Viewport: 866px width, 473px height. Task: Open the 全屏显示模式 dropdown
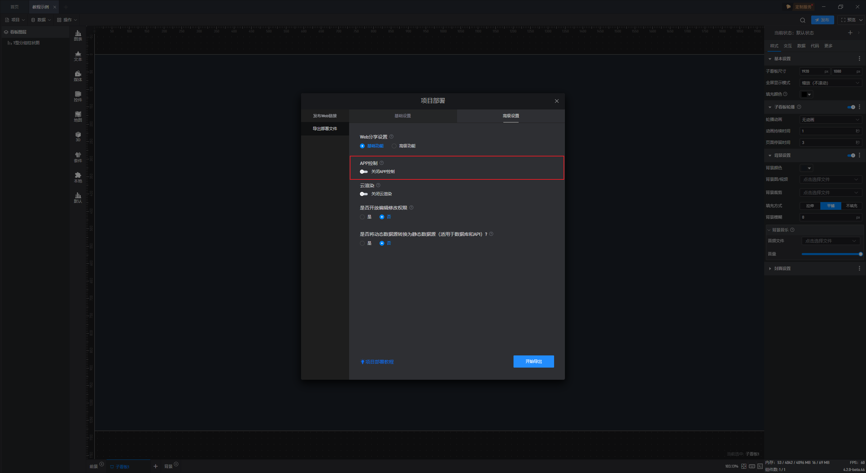coord(830,83)
